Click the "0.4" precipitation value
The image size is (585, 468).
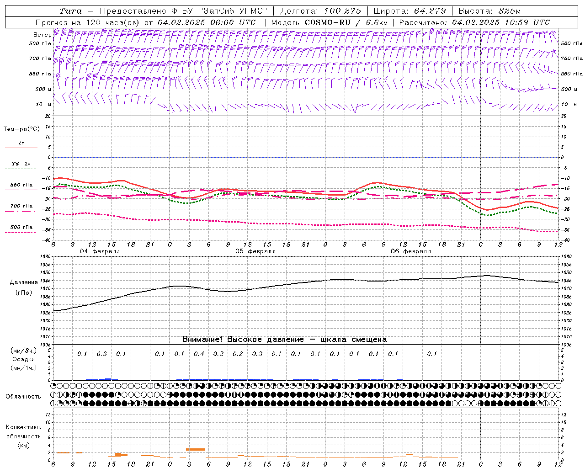pos(199,354)
